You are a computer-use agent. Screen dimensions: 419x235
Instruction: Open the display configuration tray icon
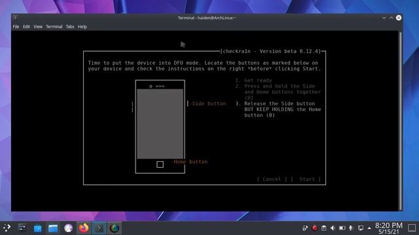click(361, 228)
